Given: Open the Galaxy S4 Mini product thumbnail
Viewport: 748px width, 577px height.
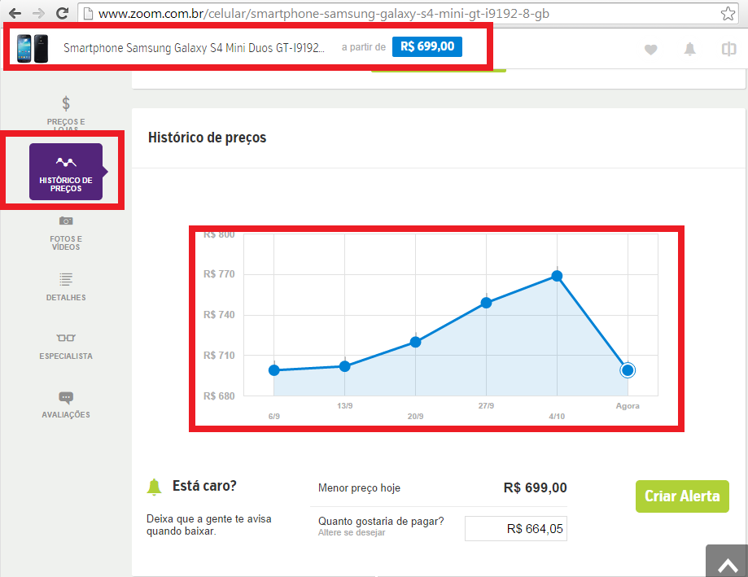Looking at the screenshot, I should [x=33, y=48].
